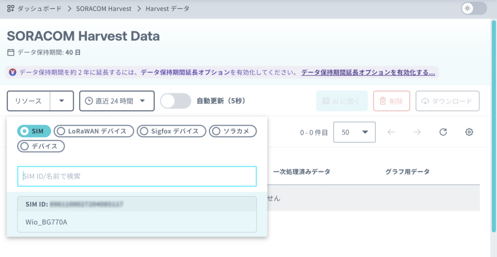Click the yen coin icon in notice
497x257 pixels.
(x=13, y=72)
